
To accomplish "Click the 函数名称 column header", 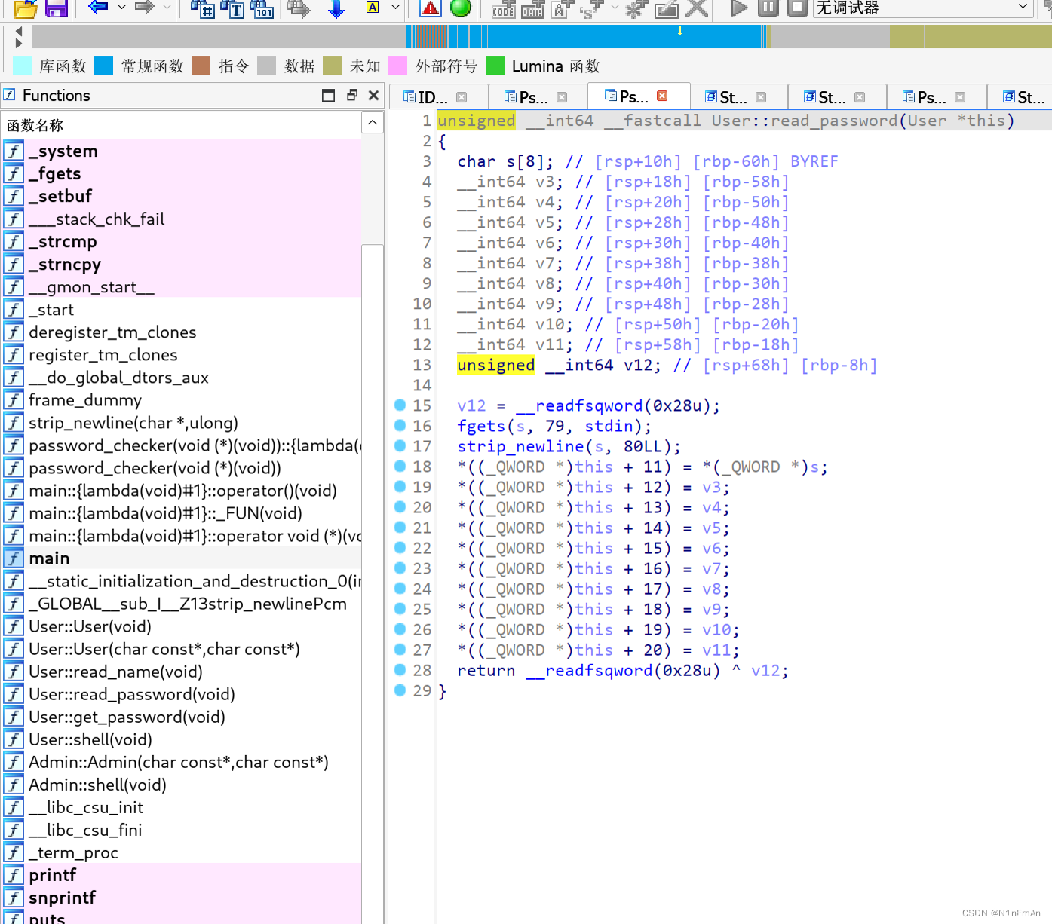I will [181, 125].
